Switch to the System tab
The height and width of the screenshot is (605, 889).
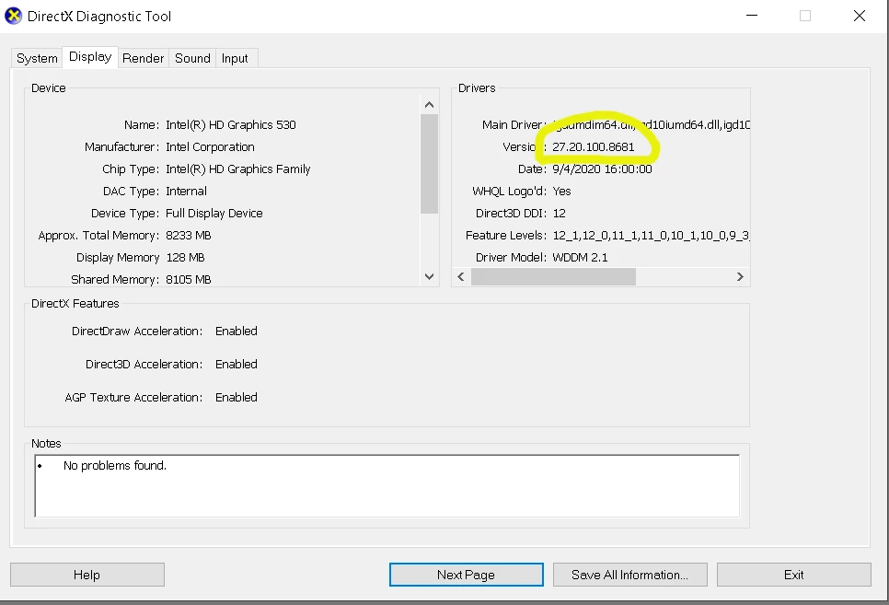[37, 58]
